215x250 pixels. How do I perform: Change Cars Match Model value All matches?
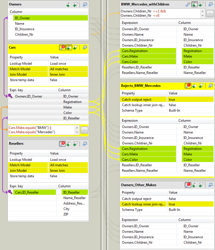pos(68,69)
